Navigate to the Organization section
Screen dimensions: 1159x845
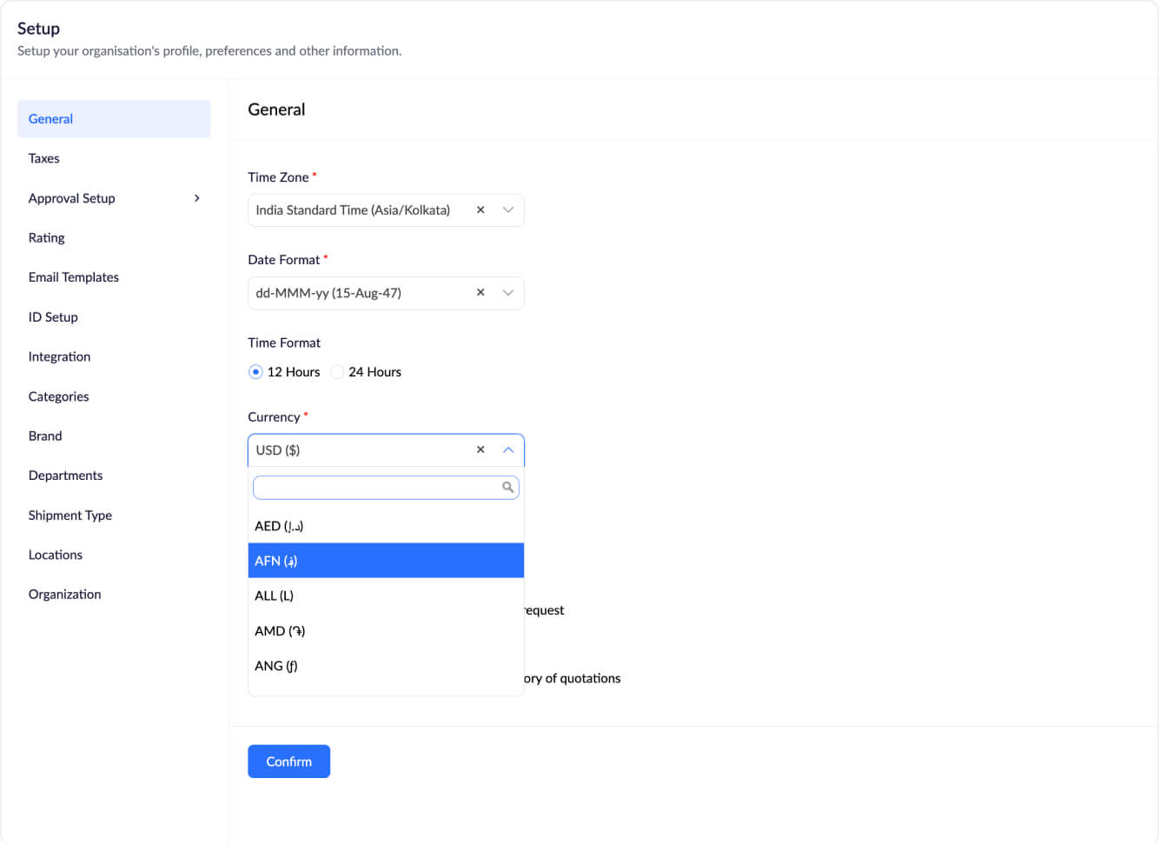point(65,595)
